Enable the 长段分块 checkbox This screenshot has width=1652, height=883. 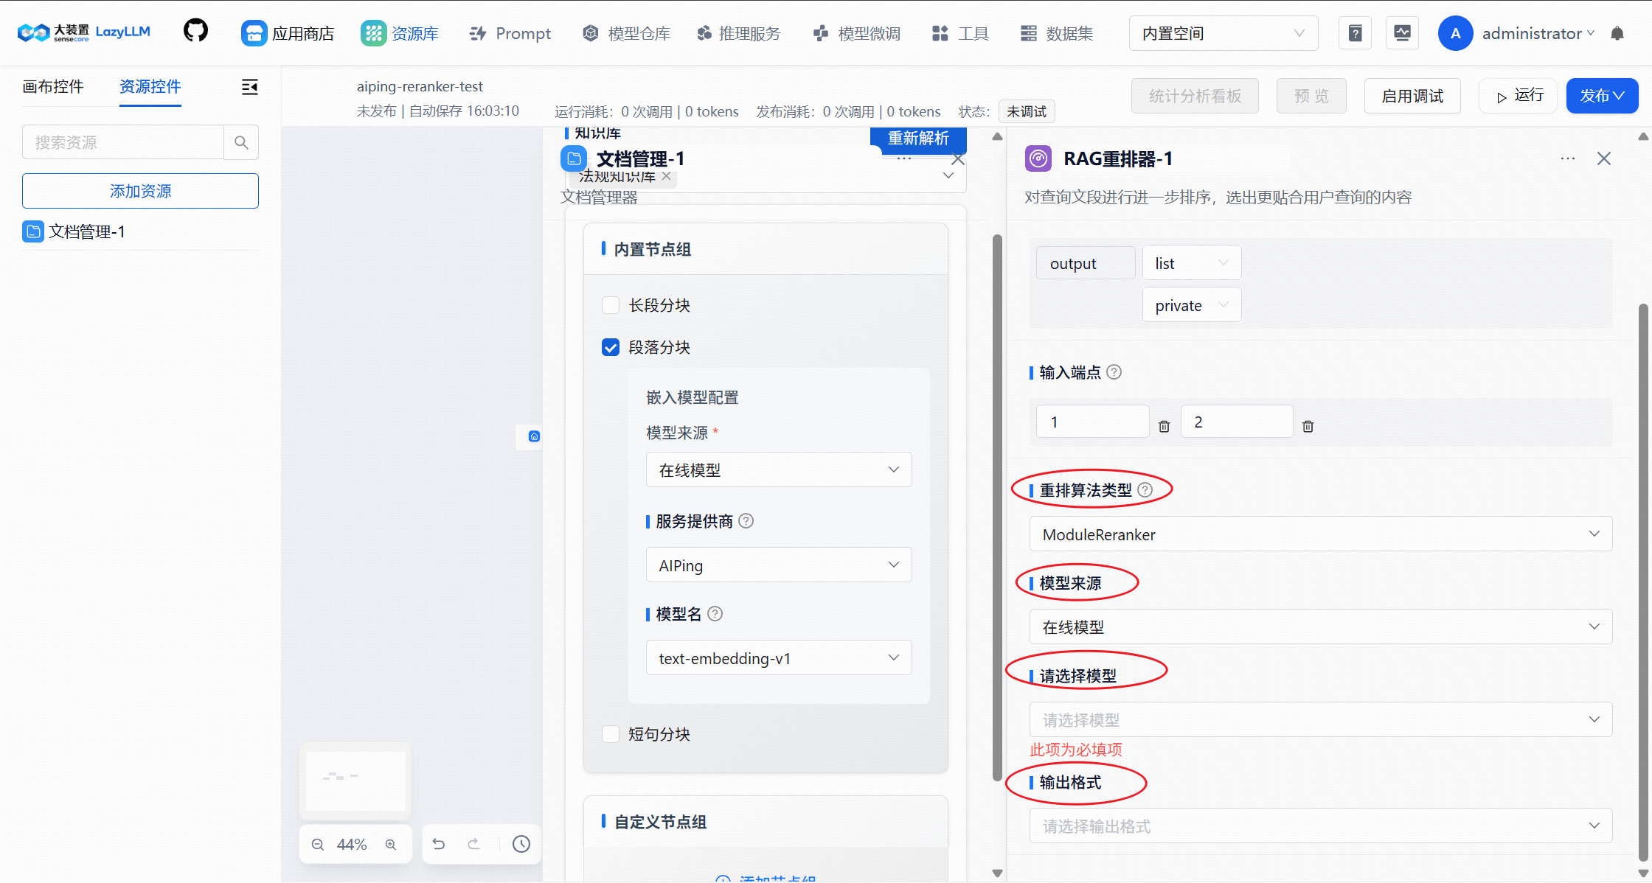click(611, 304)
